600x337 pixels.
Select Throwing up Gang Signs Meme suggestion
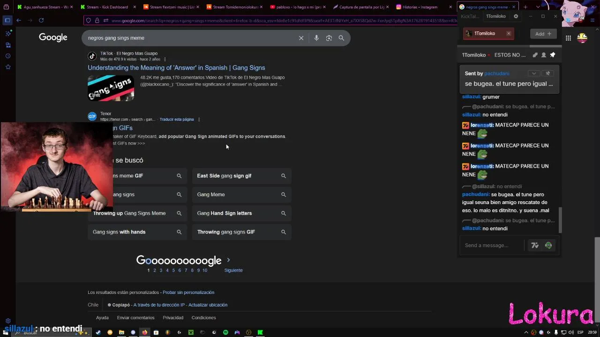pos(137,213)
